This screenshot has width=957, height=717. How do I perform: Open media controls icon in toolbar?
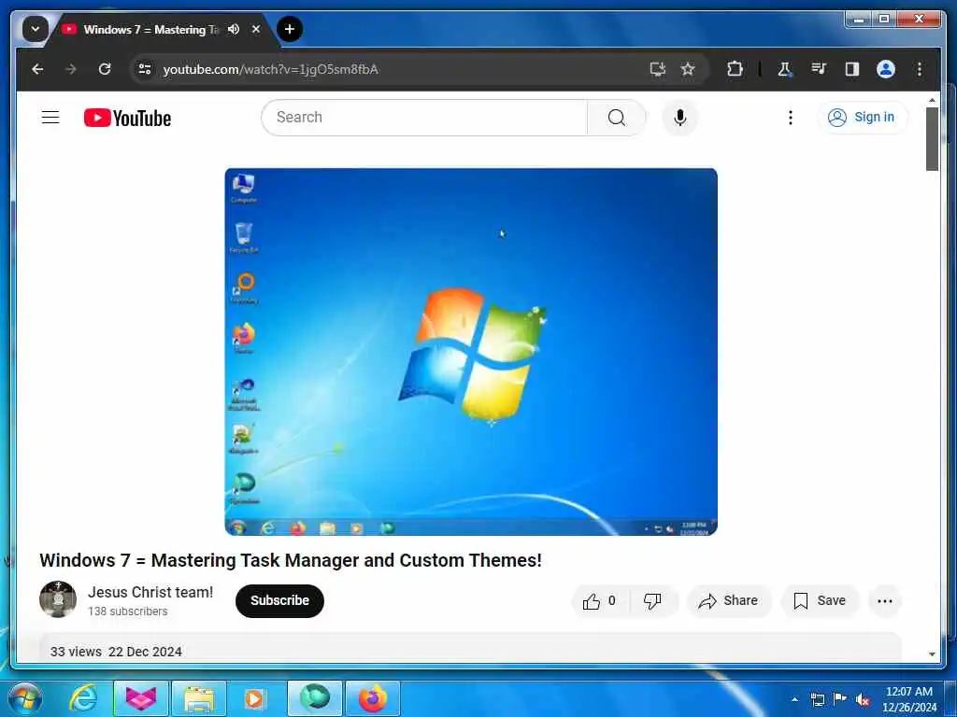(x=819, y=69)
